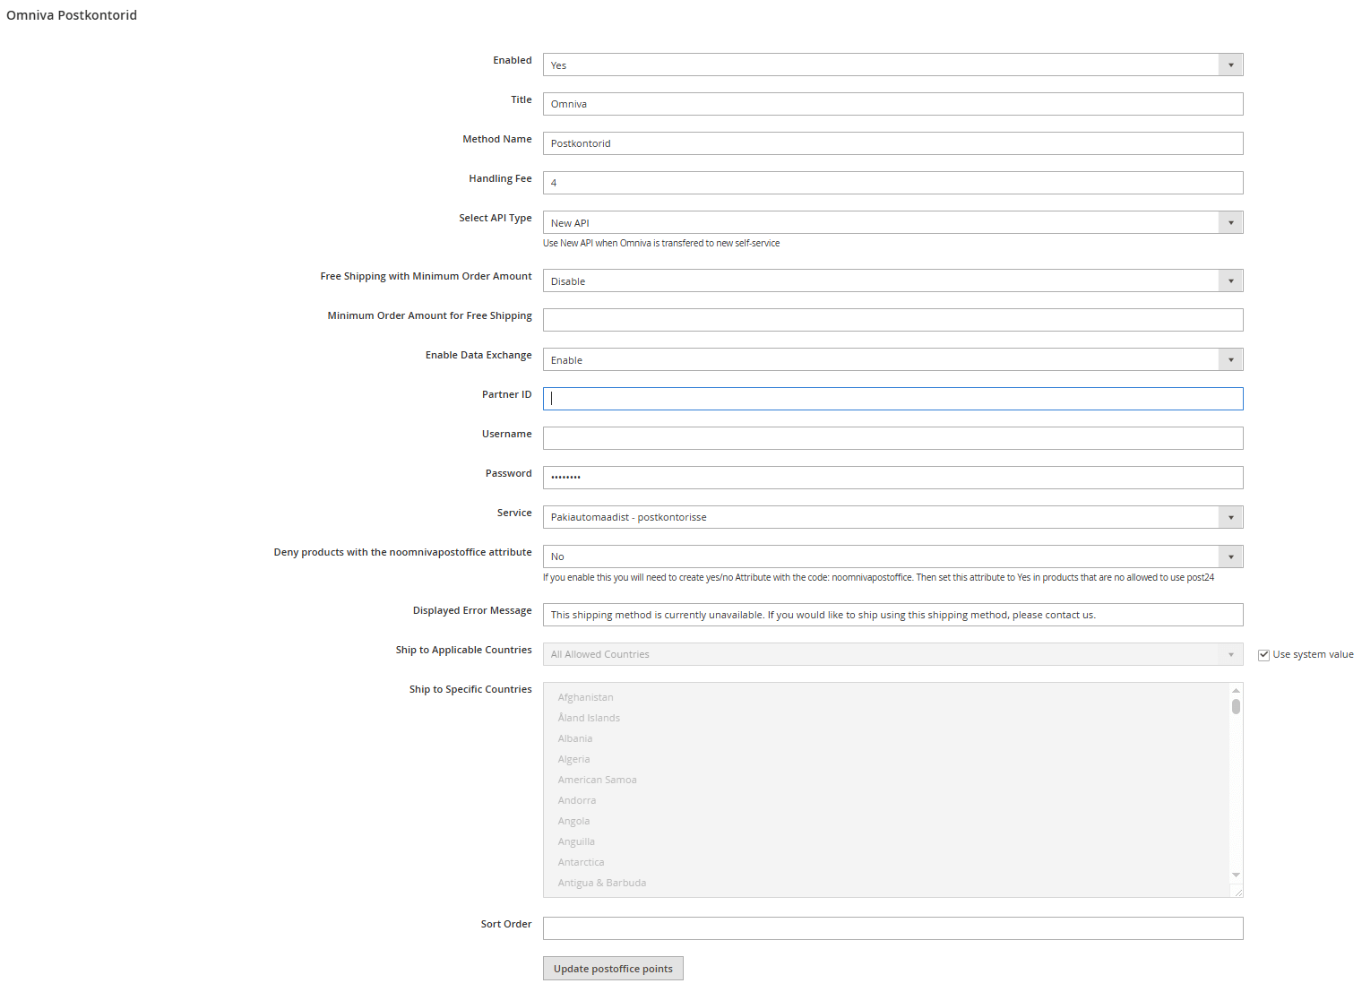
Task: Click the country list scrollbar up arrow
Action: pos(1236,690)
